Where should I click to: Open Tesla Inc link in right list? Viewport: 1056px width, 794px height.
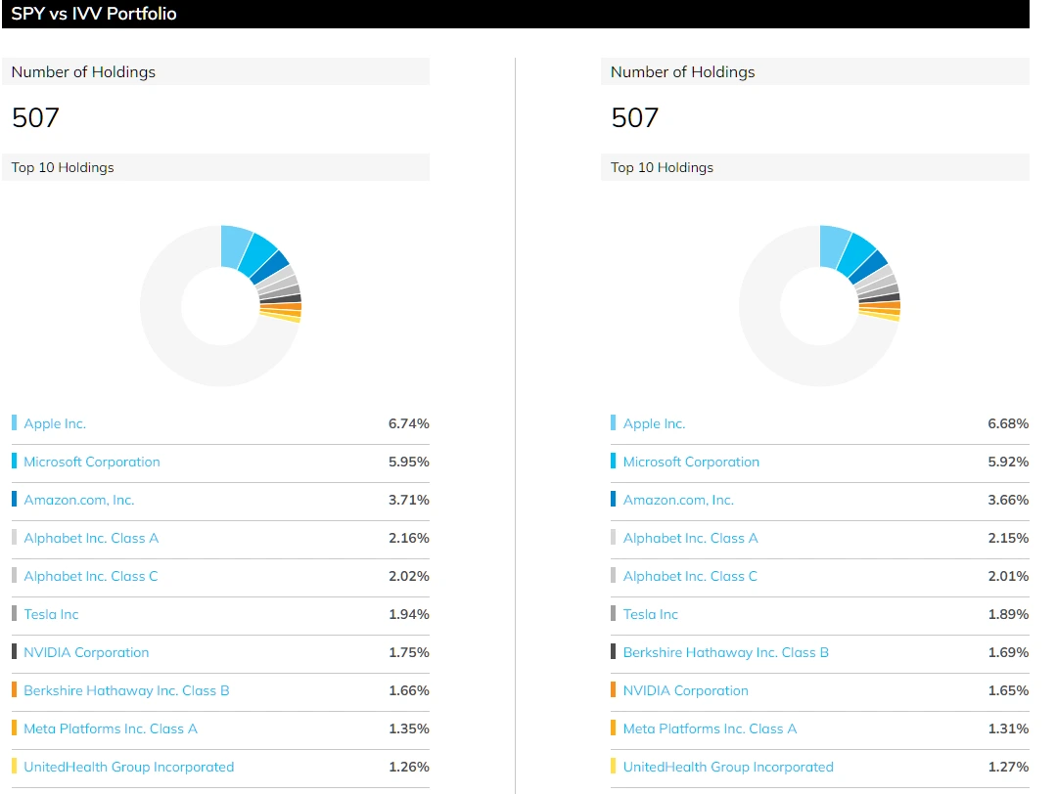click(651, 614)
